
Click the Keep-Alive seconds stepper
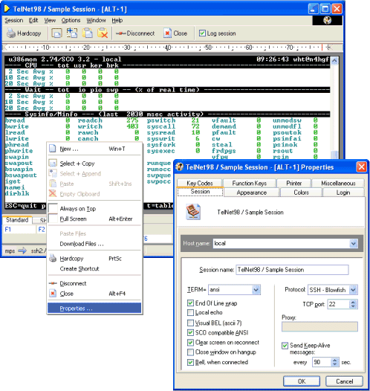334,362
